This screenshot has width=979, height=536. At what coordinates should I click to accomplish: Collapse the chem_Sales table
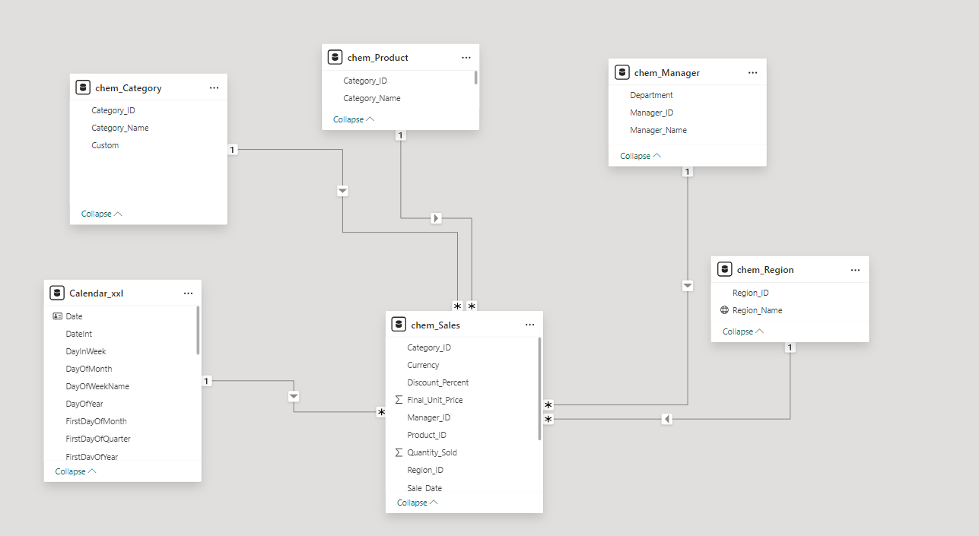[418, 503]
